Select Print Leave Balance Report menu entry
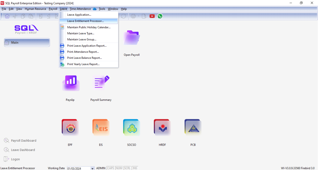318x170 pixels. pos(84,58)
